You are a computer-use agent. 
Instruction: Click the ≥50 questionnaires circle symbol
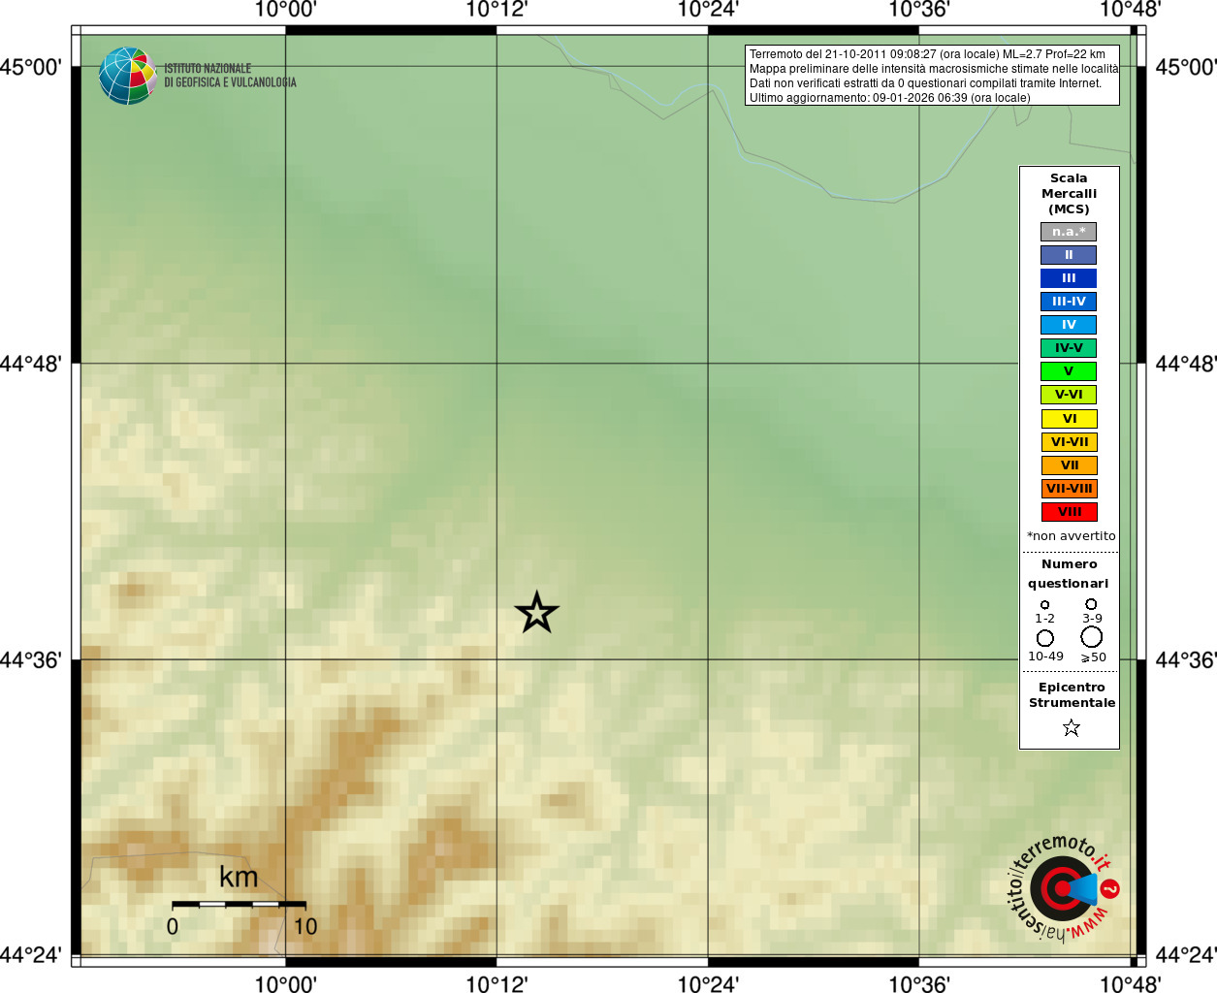pos(1092,637)
